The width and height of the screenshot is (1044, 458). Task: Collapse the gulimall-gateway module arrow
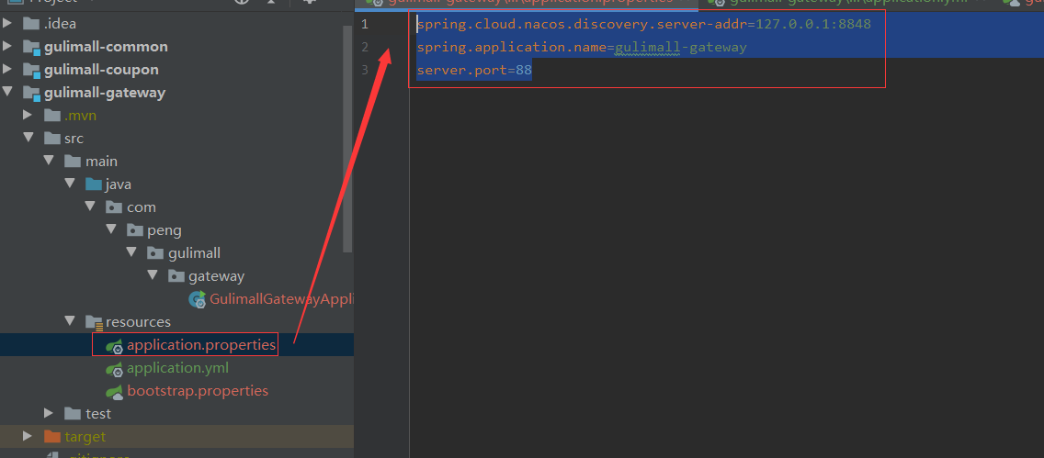(7, 93)
